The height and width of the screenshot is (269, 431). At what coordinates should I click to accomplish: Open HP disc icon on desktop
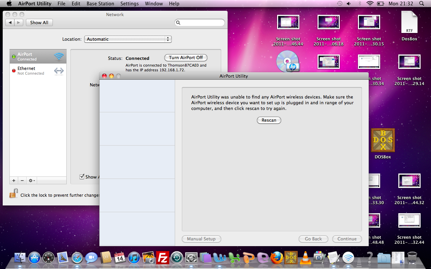pyautogui.click(x=288, y=62)
